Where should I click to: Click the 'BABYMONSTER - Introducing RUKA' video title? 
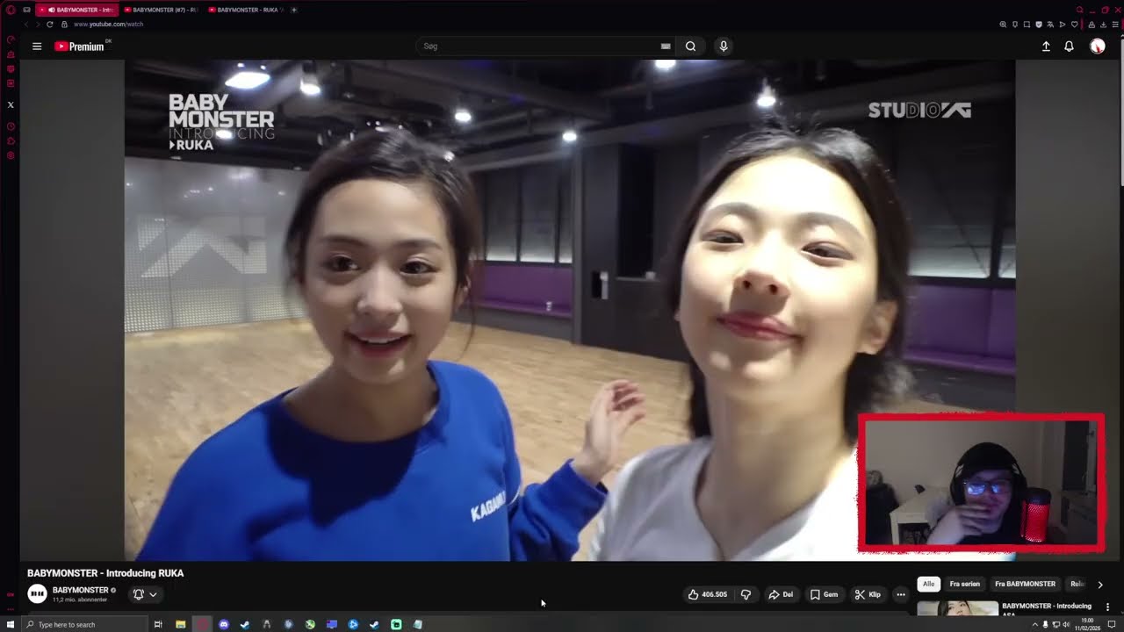coord(105,573)
